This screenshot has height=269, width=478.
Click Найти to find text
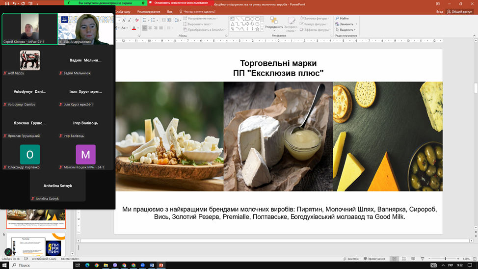pos(342,18)
